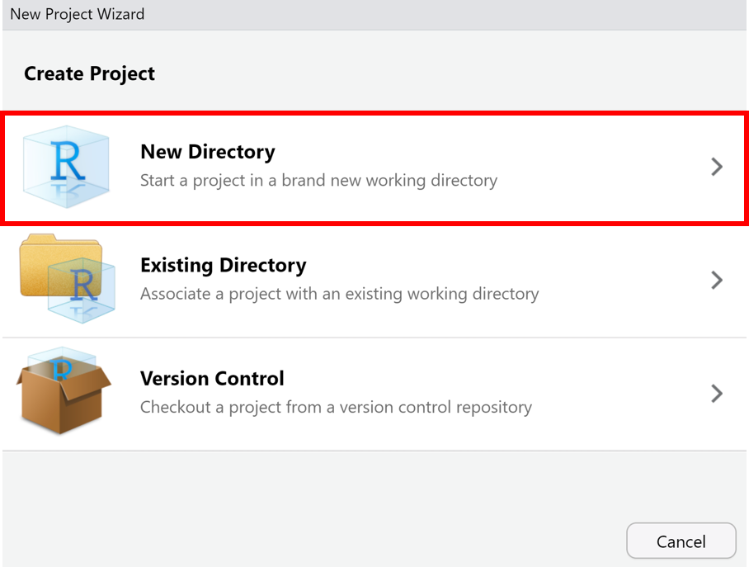
Task: Choose the Existing Directory title text
Action: coord(223,265)
